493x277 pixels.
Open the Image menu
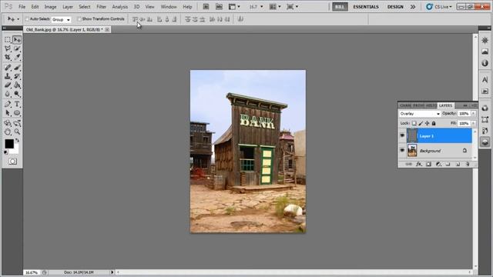pos(50,7)
